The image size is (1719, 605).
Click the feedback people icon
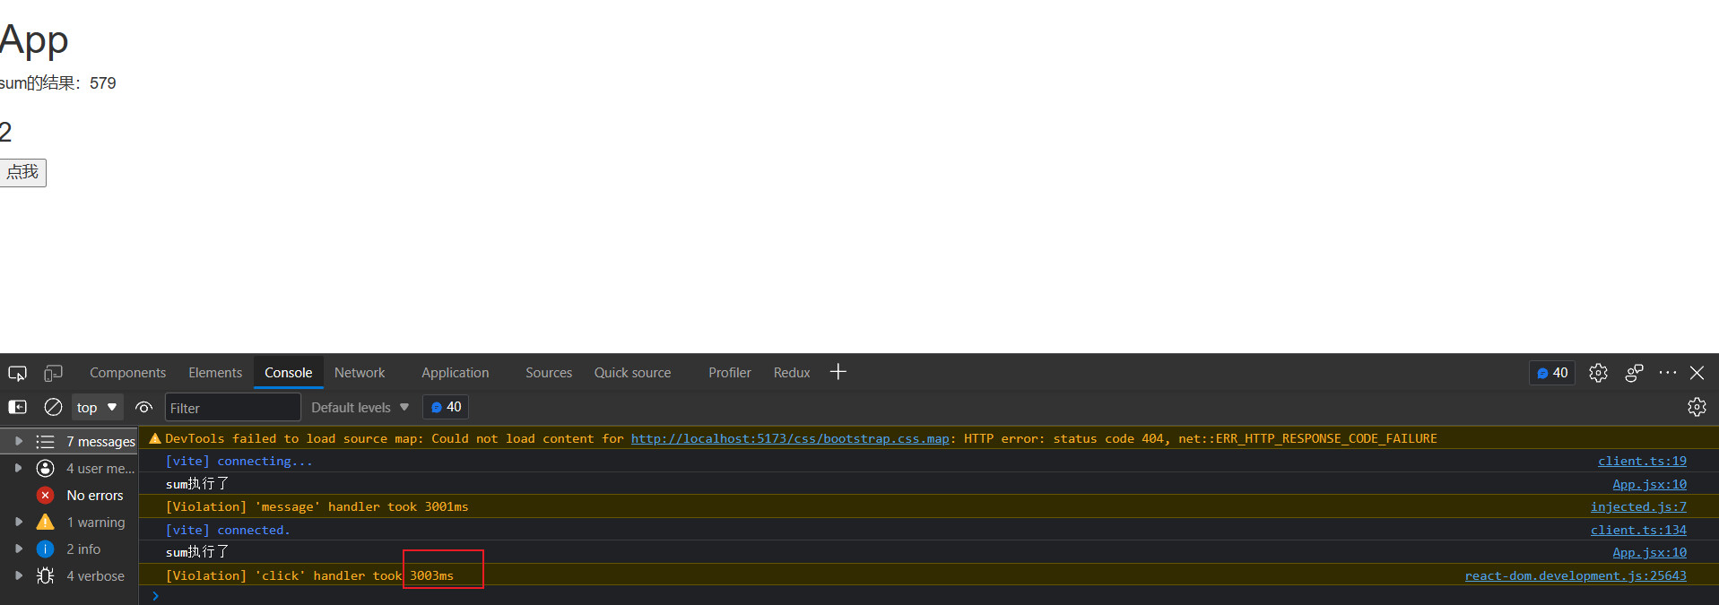pos(1634,373)
